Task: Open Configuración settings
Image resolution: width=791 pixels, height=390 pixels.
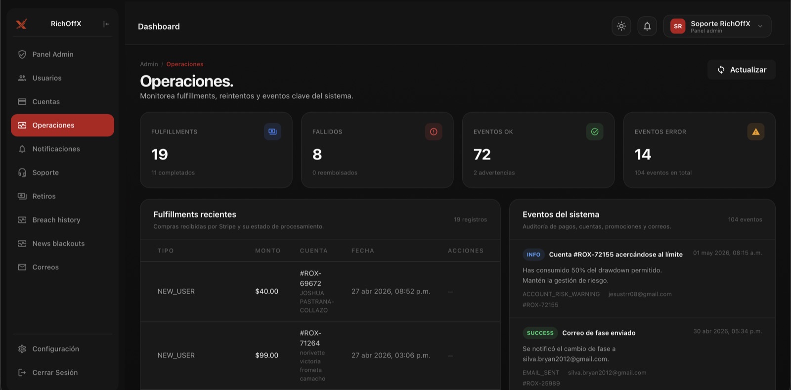Action: 62,349
